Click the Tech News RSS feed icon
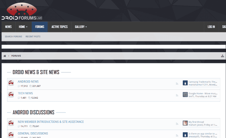Screen dimensions: 226x138 coord(177,95)
